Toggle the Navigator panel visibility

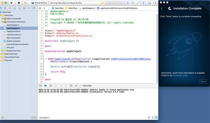click(144, 3)
